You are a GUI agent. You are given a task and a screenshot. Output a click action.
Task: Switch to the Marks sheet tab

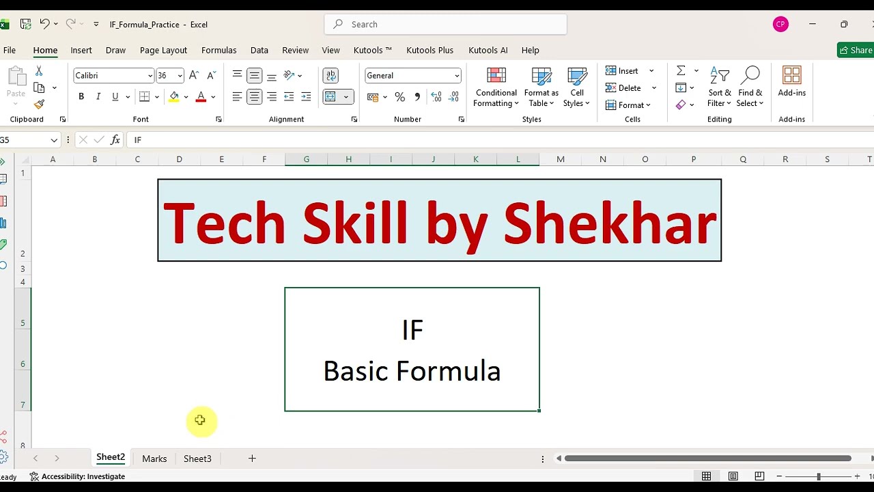154,459
